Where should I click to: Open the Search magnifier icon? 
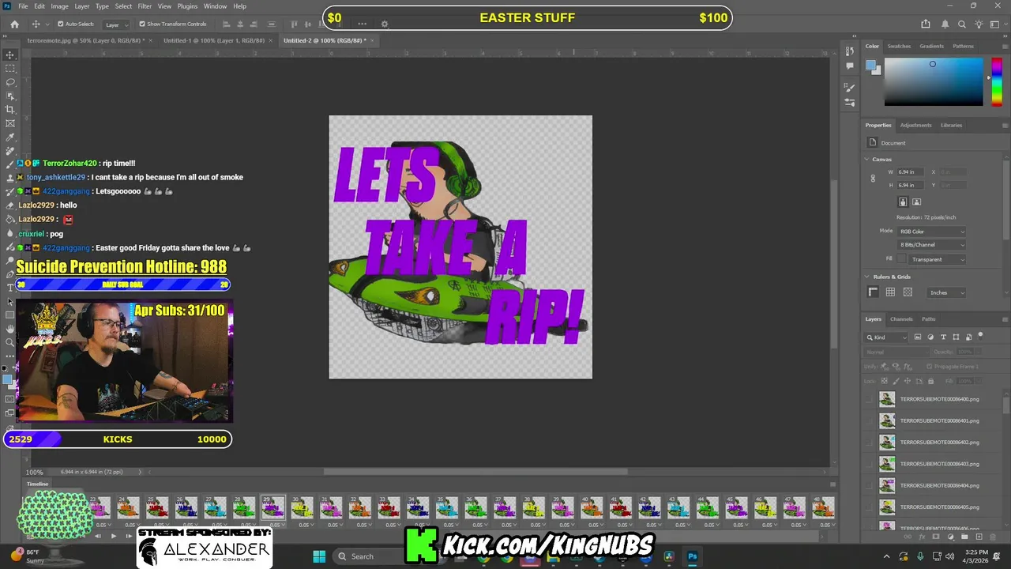[962, 24]
